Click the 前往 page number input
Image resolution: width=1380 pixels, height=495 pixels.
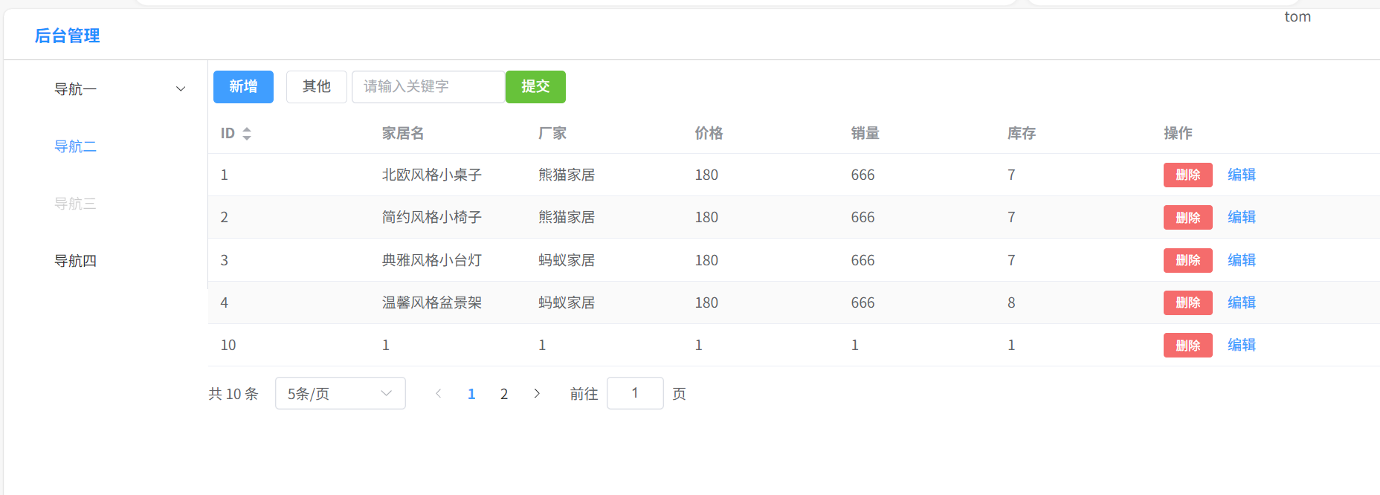point(635,393)
